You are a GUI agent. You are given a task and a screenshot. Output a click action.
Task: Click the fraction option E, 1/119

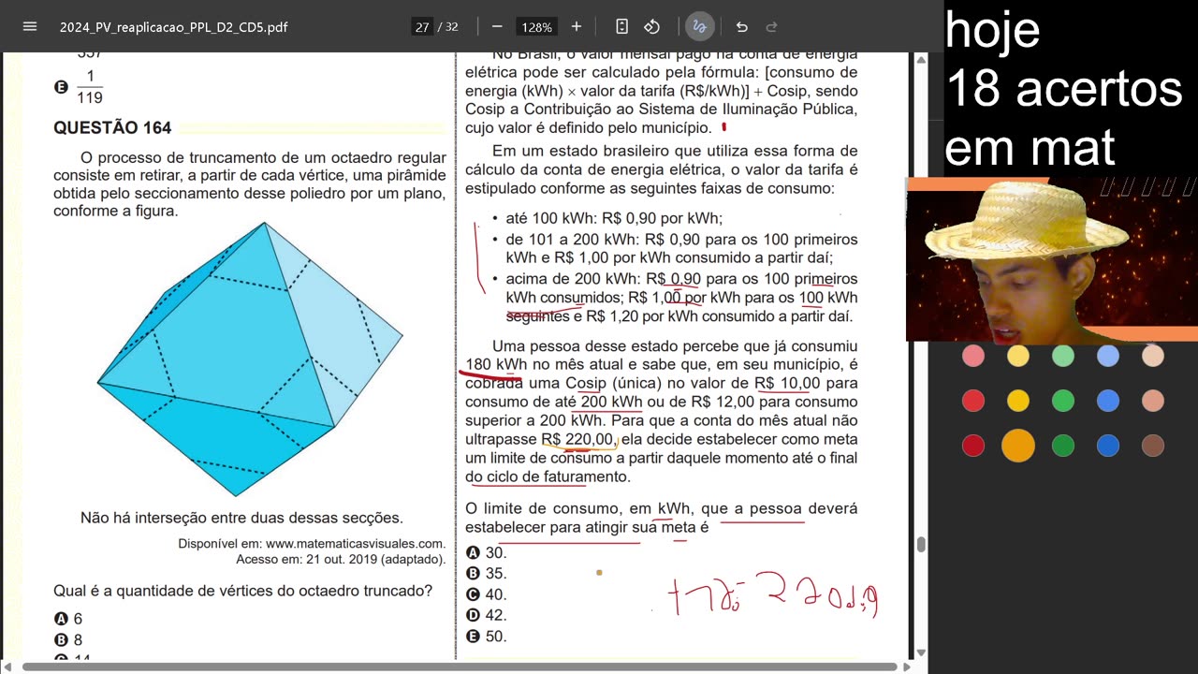point(80,87)
